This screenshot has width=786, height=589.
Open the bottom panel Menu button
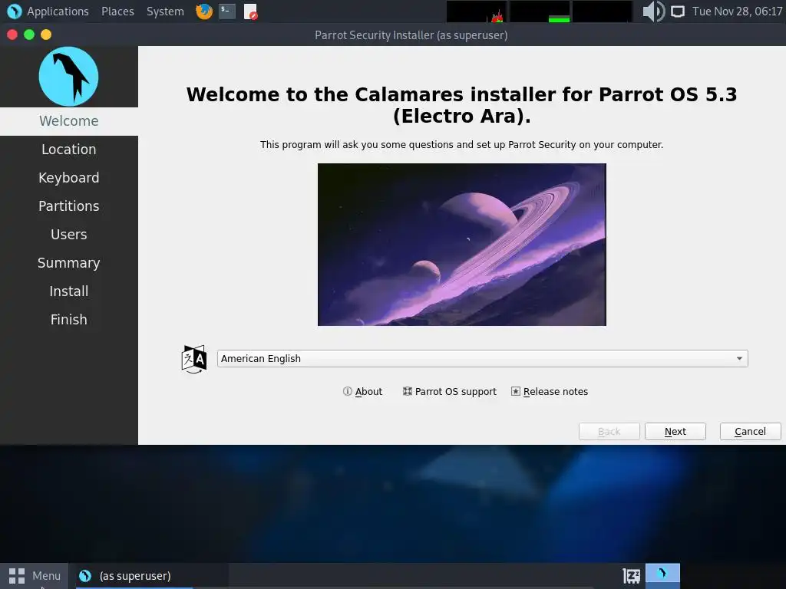click(34, 576)
